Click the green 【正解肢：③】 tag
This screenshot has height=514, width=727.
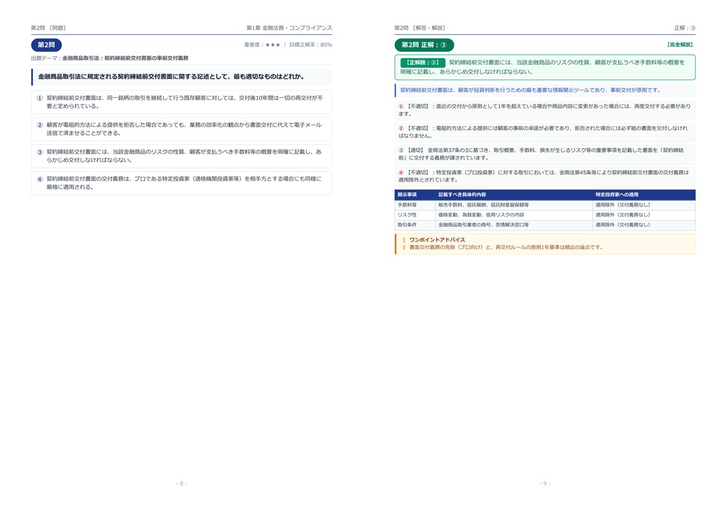pos(422,62)
